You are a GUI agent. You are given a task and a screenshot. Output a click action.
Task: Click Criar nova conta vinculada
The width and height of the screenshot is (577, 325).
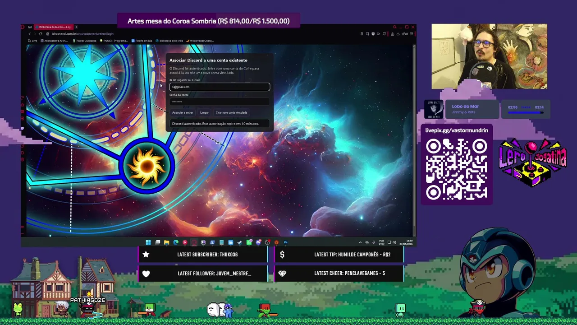(231, 113)
